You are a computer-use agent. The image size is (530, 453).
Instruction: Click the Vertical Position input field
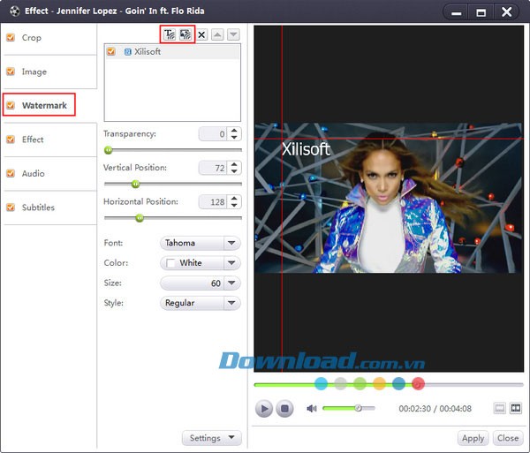(213, 168)
